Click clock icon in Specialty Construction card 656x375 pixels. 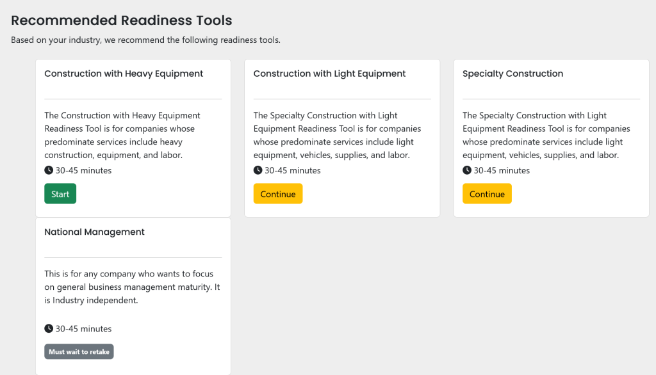click(x=467, y=170)
